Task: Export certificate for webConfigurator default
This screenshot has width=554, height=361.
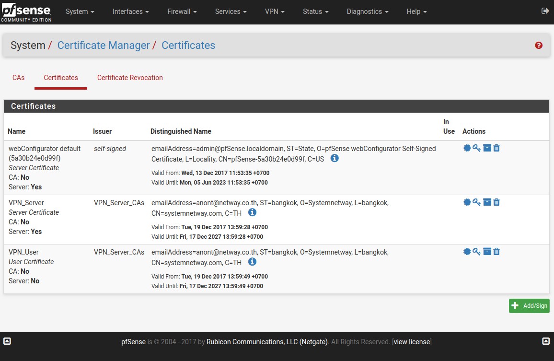Action: 467,148
